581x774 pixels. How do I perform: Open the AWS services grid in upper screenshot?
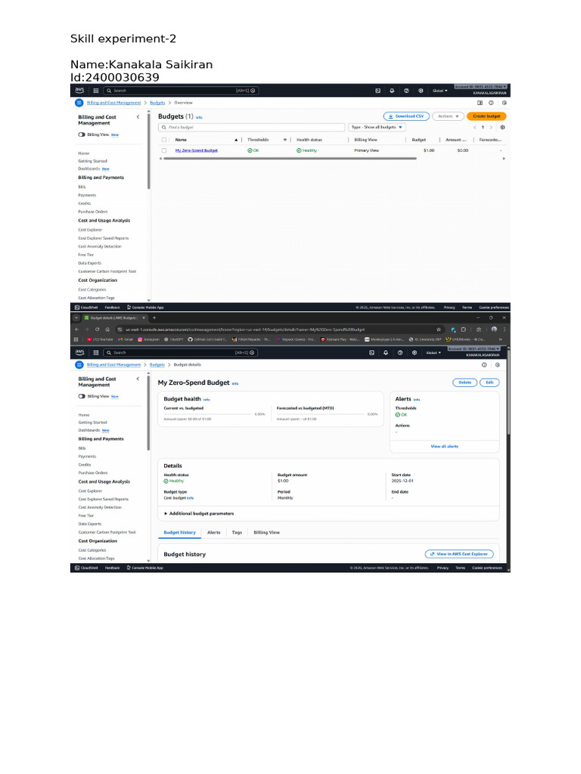(96, 91)
